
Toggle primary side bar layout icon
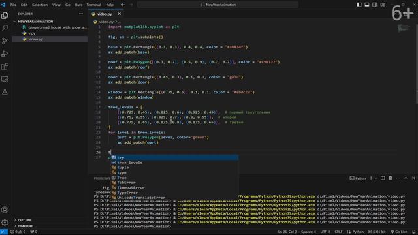359,5
